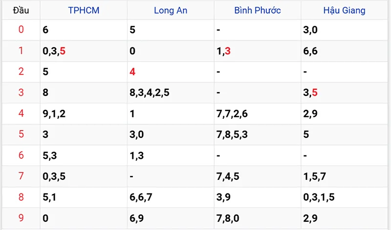Click Bình Phước cell showing 7,4,5
The height and width of the screenshot is (230, 391).
pyautogui.click(x=258, y=176)
